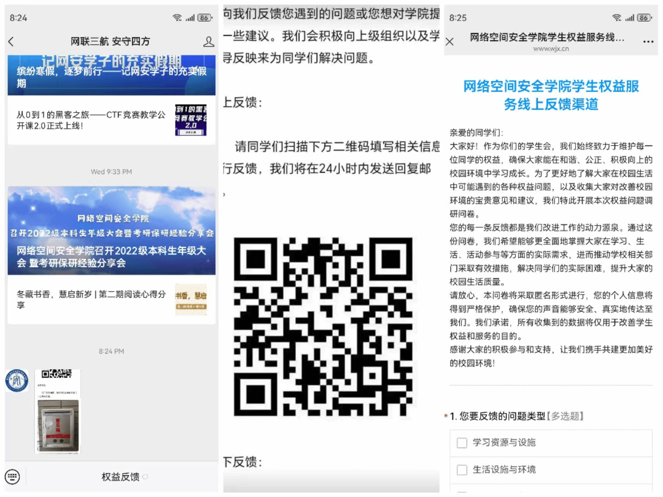Tap the official account avatar icon
Viewport: 663px width, 497px height.
(x=17, y=380)
